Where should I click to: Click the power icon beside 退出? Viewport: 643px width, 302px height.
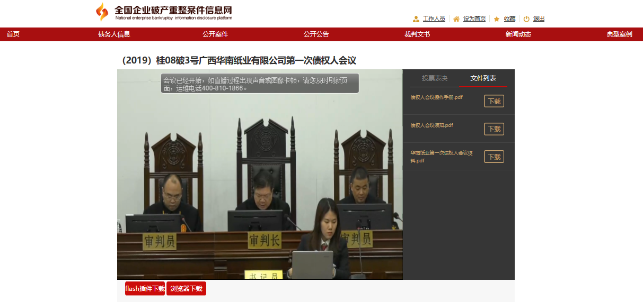(526, 19)
